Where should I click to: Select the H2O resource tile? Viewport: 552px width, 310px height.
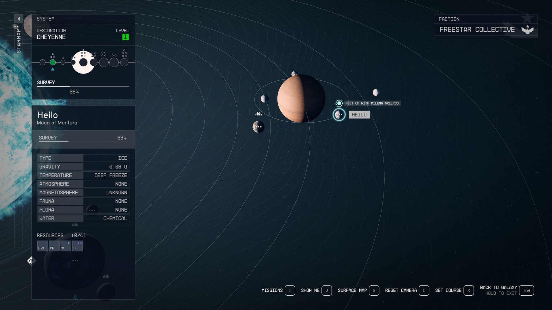tap(43, 246)
